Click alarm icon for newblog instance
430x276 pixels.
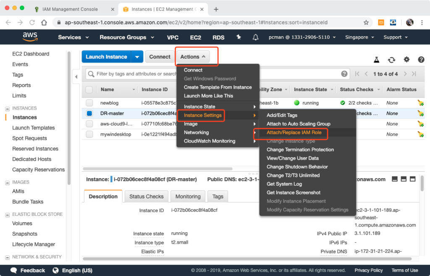(x=420, y=103)
